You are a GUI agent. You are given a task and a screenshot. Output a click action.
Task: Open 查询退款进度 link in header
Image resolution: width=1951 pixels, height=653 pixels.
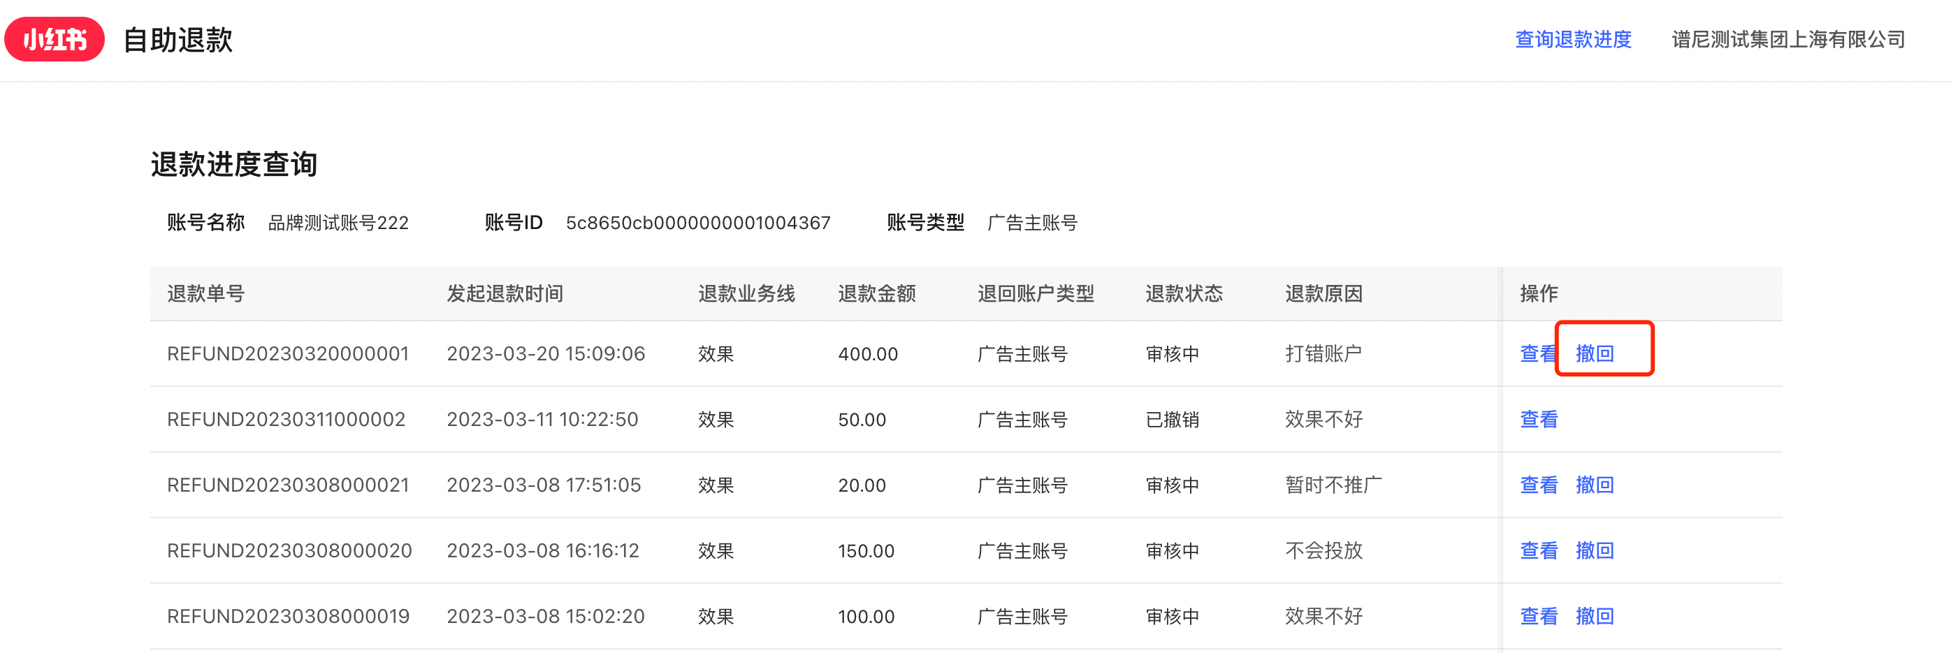(1573, 39)
